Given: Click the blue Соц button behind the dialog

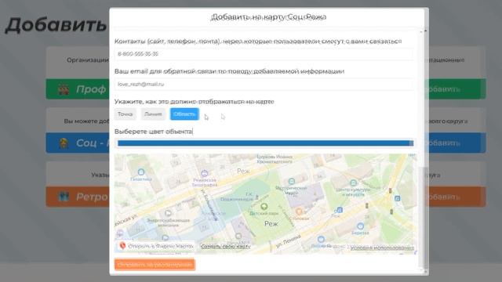Looking at the screenshot, I should (78, 143).
